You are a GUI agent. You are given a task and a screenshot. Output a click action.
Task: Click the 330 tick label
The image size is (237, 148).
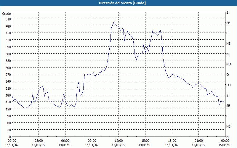pyautogui.click(x=8, y=61)
